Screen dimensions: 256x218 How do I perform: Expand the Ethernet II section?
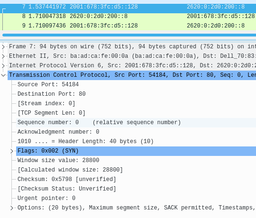(x=3, y=56)
